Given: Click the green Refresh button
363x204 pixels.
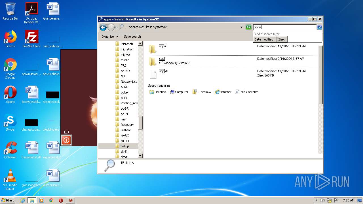Looking at the screenshot, I should [x=248, y=27].
